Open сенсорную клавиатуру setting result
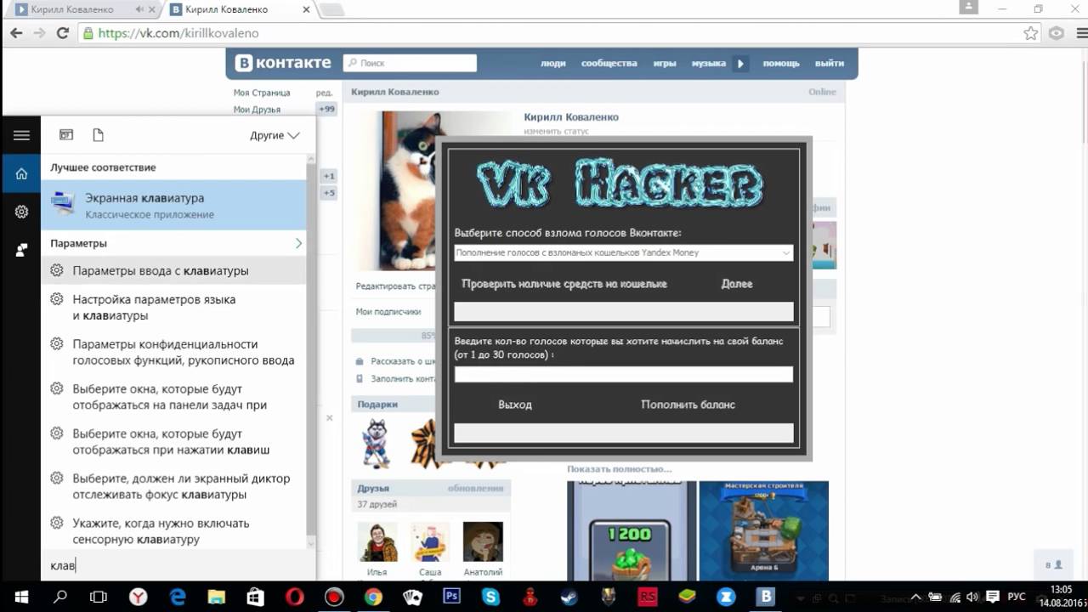This screenshot has height=612, width=1088. 173,531
